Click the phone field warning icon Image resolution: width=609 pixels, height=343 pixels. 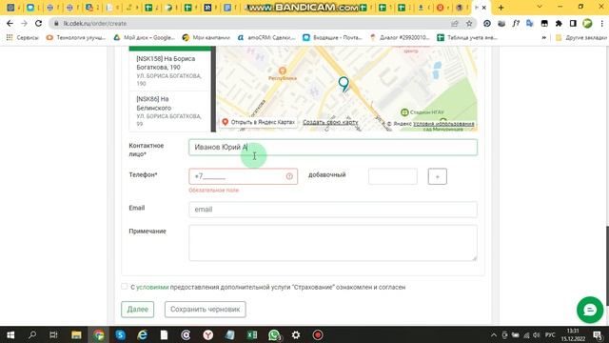[x=289, y=176]
